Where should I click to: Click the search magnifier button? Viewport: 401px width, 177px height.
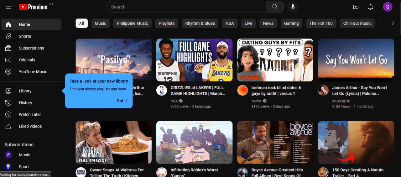coord(275,7)
